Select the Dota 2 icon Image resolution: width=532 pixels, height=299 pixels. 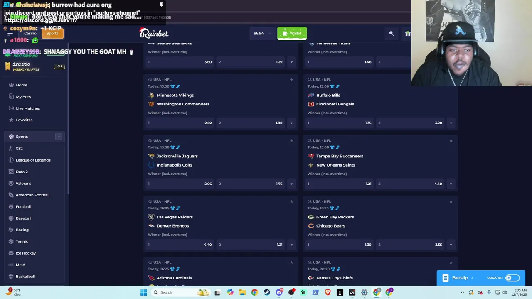[11, 172]
